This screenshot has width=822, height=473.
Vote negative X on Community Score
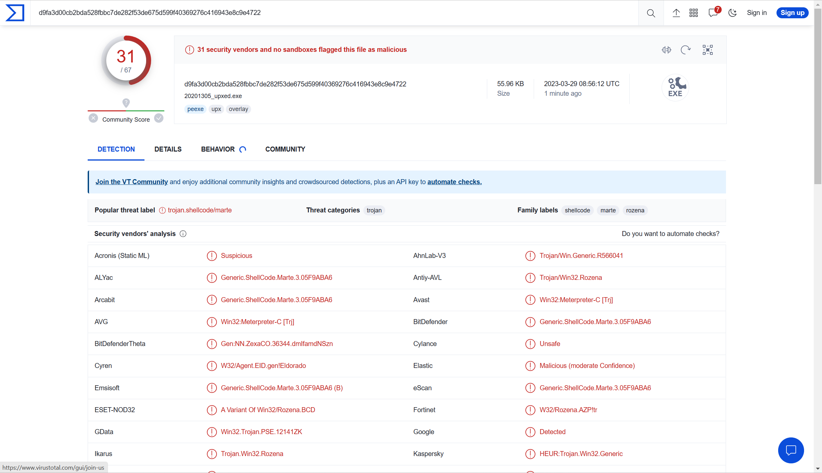point(93,118)
